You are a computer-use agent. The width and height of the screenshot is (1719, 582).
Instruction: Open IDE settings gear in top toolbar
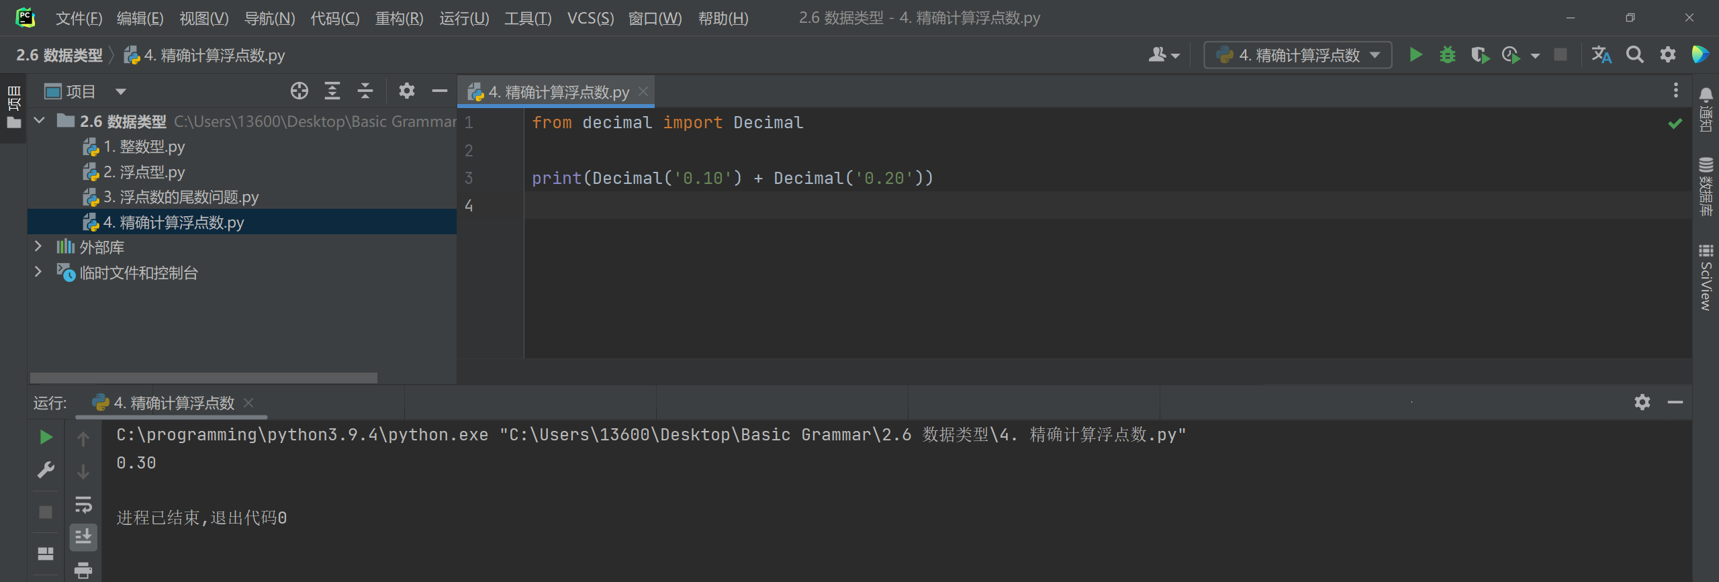[x=1668, y=54]
